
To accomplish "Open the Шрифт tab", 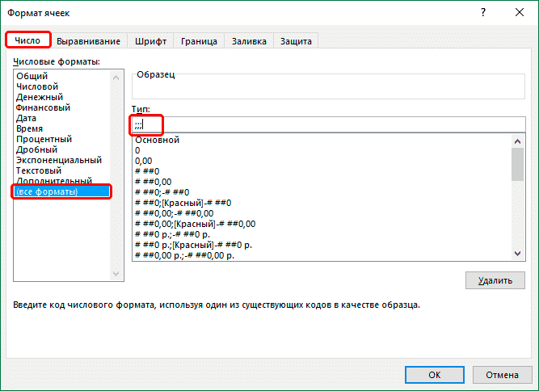I will click(150, 41).
